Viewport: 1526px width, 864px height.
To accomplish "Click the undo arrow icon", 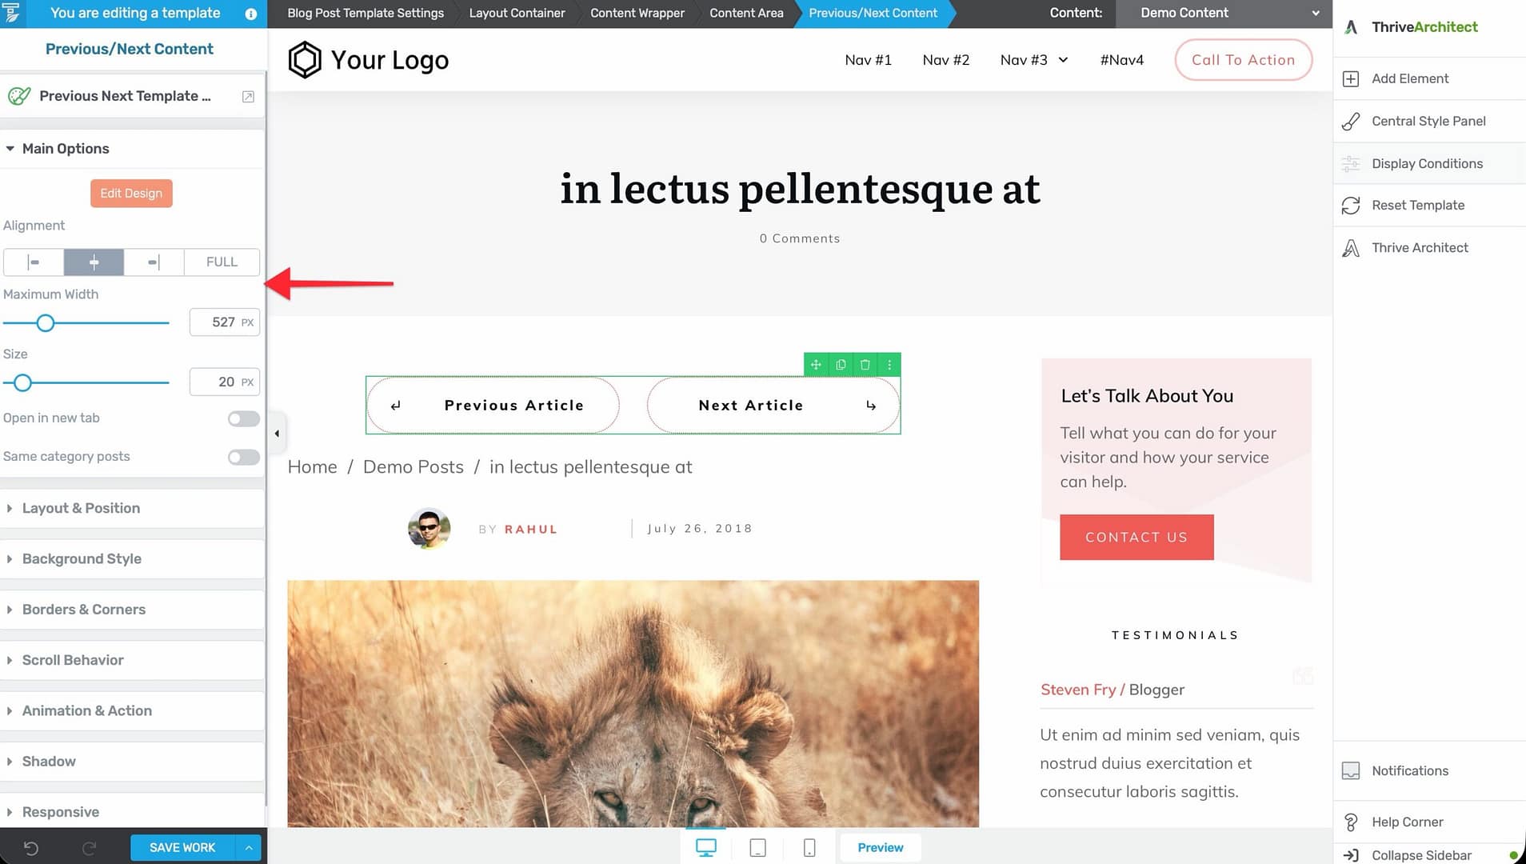I will 31,848.
